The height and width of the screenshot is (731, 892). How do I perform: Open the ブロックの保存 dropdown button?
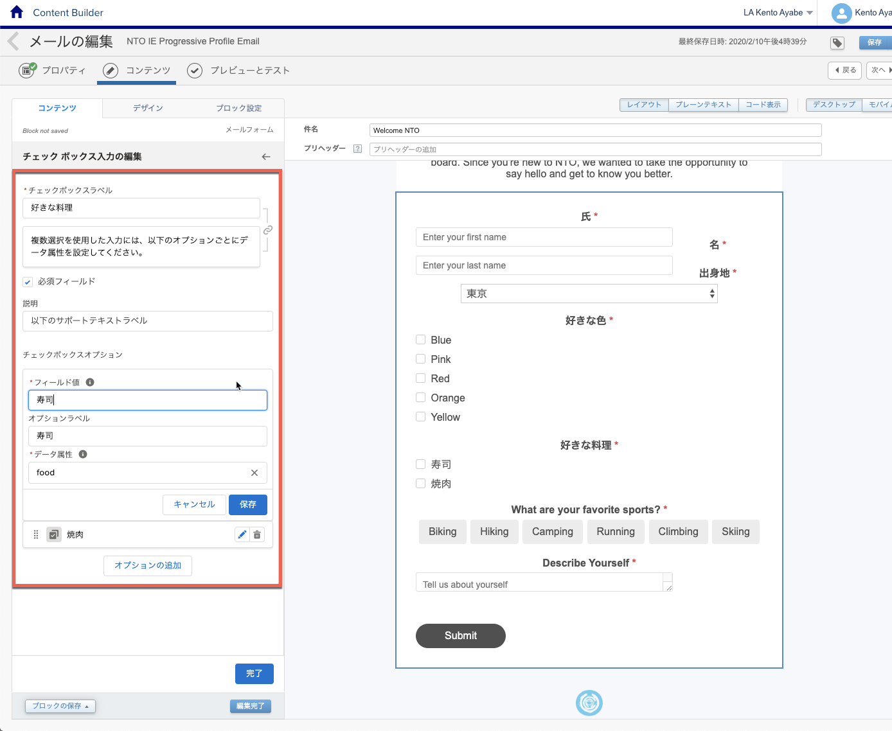coord(60,706)
